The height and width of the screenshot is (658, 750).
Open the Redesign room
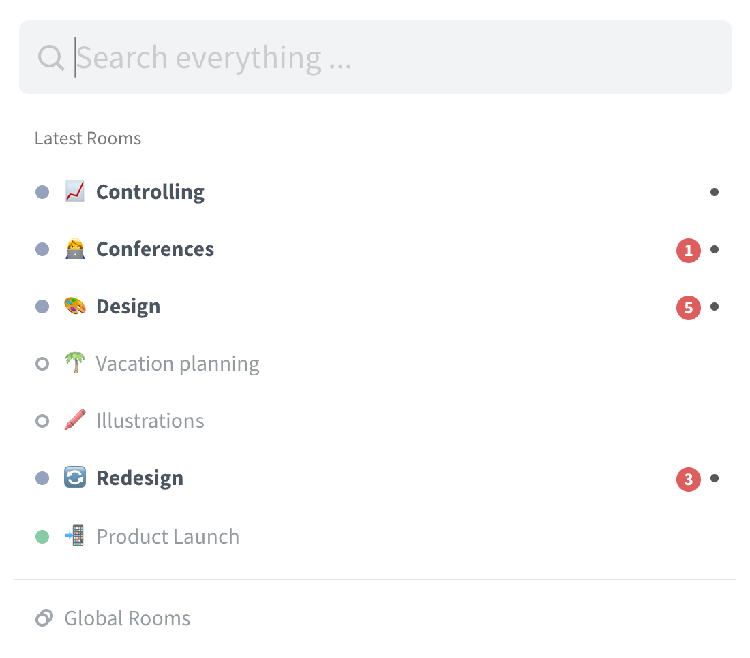point(375,478)
